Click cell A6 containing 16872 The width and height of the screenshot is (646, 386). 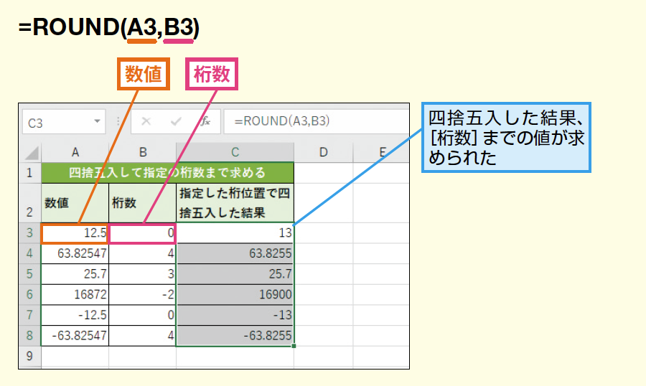coord(75,294)
